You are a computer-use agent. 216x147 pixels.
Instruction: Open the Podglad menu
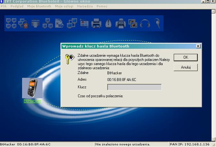tap(17, 6)
